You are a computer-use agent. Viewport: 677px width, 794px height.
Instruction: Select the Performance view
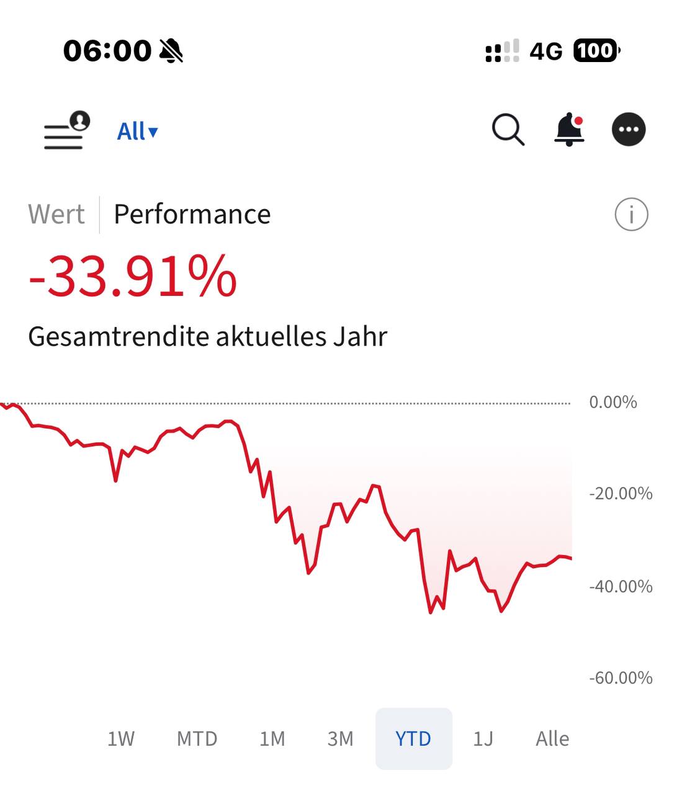click(x=192, y=215)
